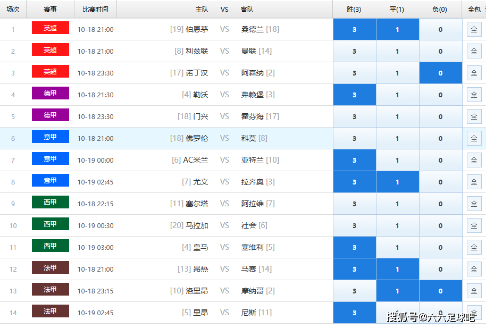
Task: Select draw (1) for 塞尔塔 vs 阿拉维
Action: (x=398, y=204)
